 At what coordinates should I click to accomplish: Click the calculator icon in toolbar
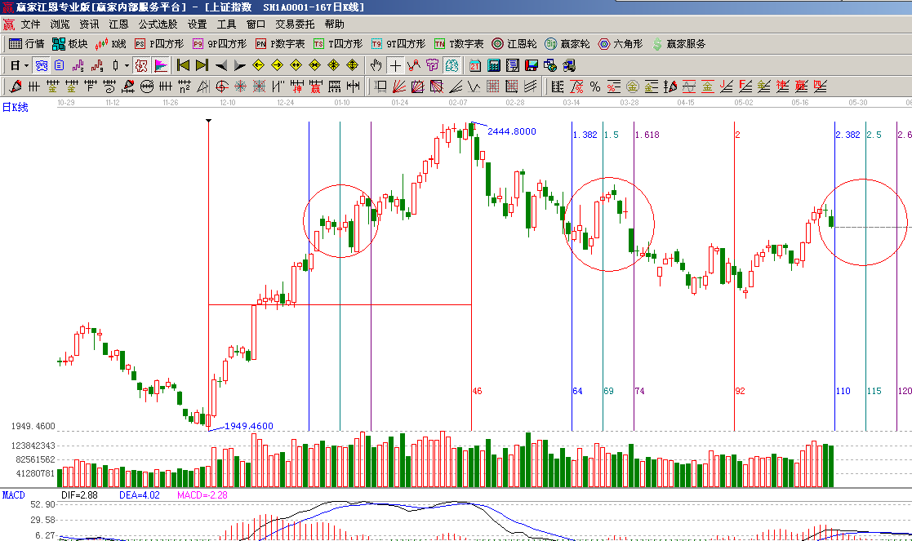[x=495, y=65]
